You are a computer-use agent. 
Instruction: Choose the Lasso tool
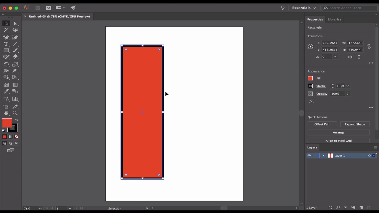[x=15, y=30]
